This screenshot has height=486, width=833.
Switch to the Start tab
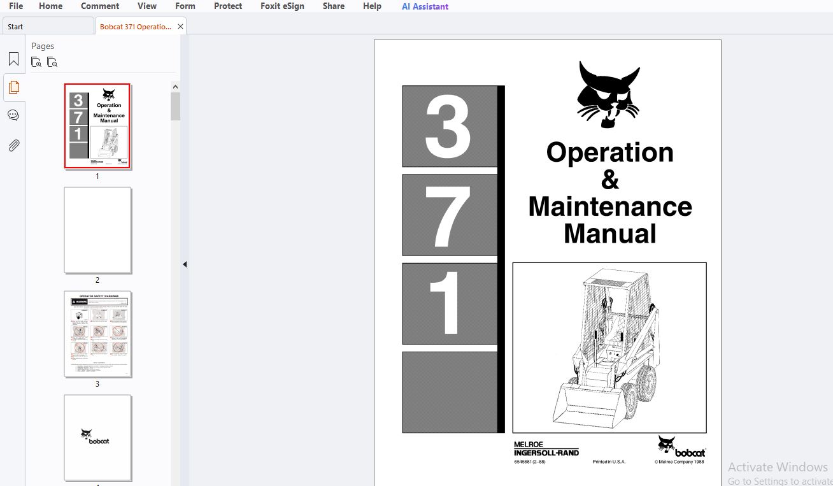coord(48,27)
